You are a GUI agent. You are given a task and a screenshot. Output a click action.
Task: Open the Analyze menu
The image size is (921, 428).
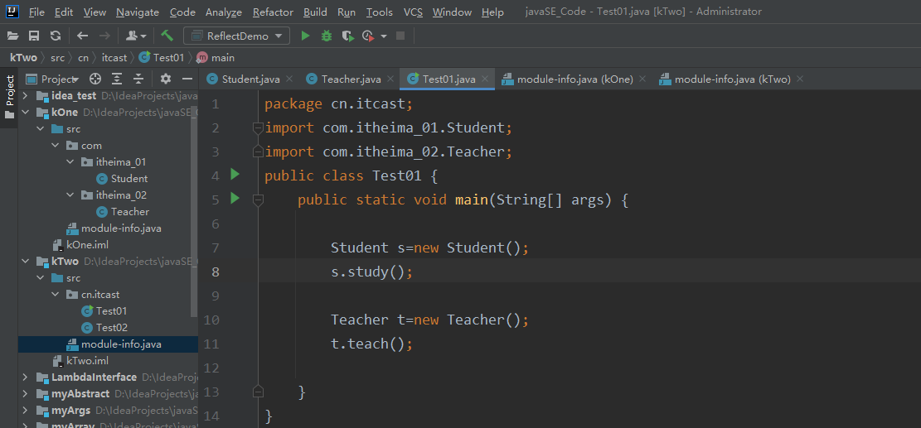(x=225, y=12)
